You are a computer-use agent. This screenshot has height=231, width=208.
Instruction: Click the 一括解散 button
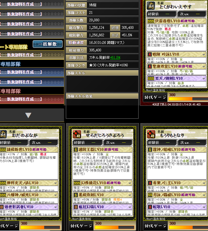click(x=48, y=44)
